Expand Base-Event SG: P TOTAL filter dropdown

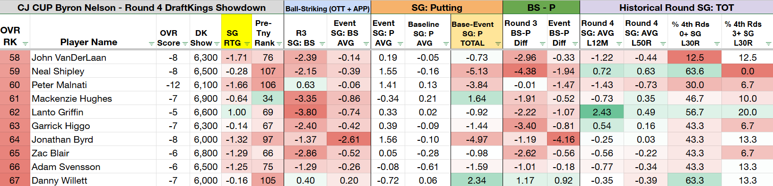click(x=498, y=44)
